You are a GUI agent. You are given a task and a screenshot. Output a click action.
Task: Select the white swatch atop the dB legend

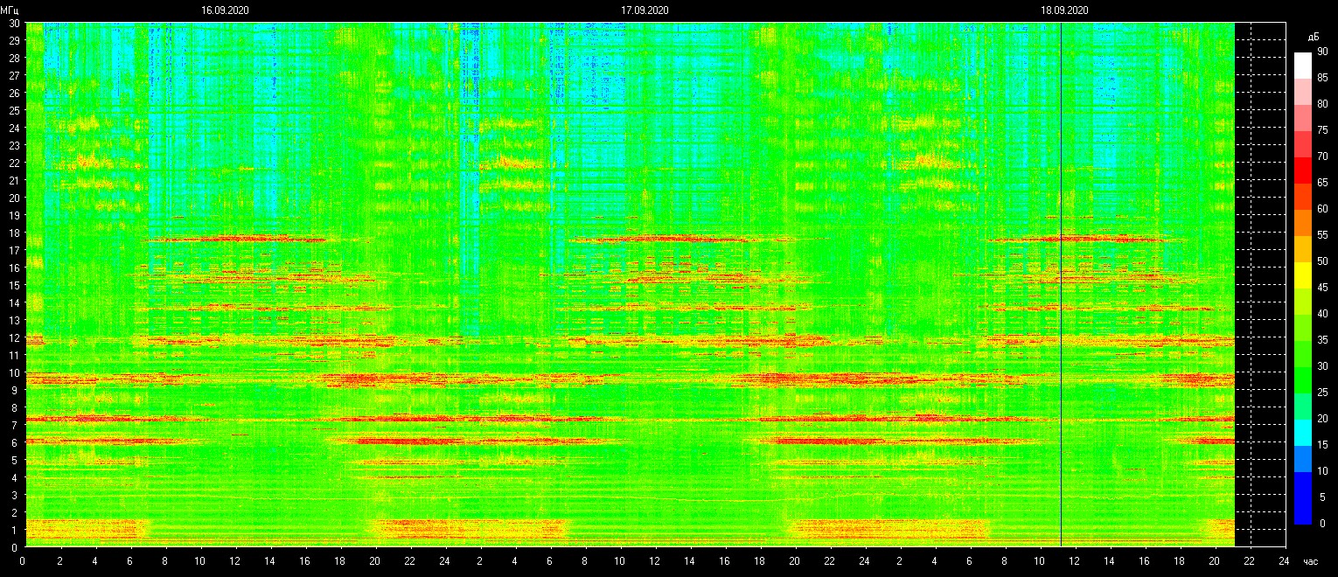point(1303,66)
